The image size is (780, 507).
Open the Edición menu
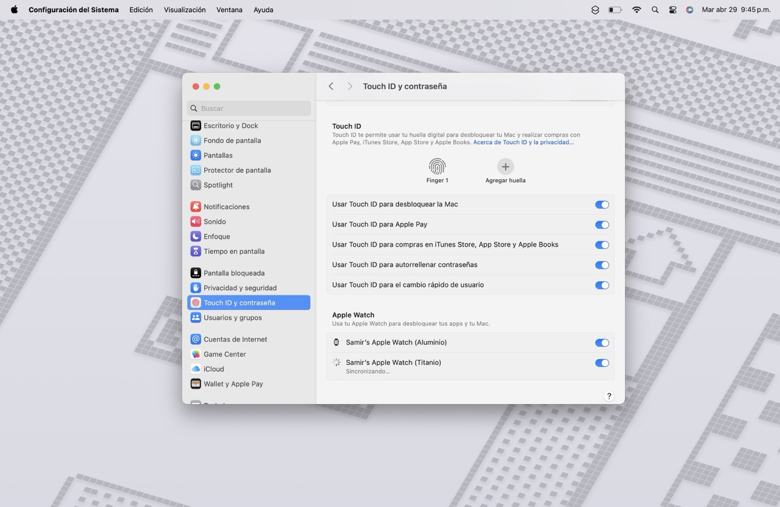pyautogui.click(x=141, y=10)
